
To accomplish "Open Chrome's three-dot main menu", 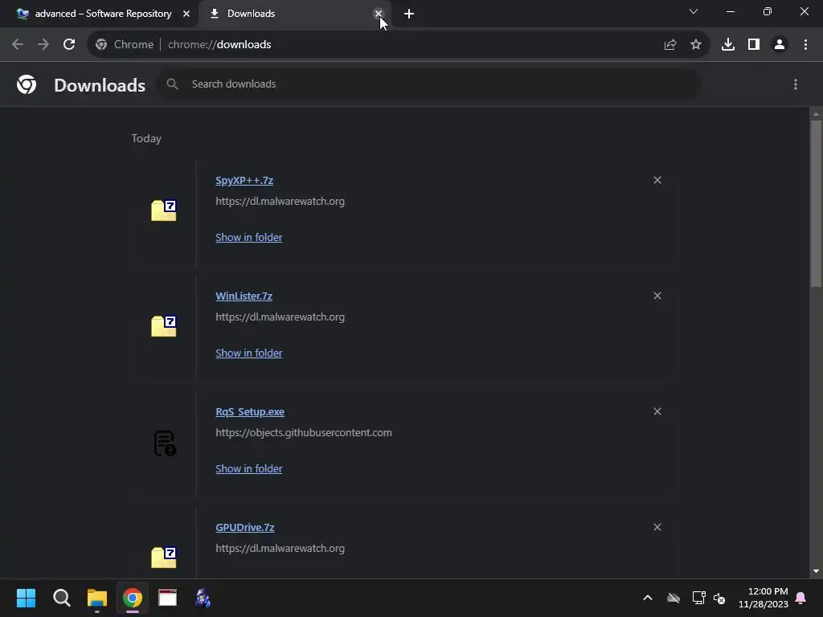I will tap(805, 45).
